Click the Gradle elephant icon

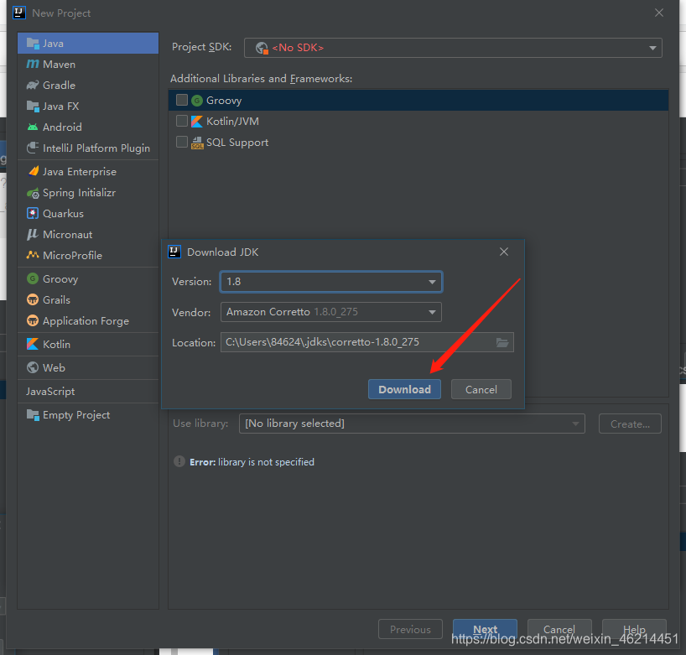33,85
